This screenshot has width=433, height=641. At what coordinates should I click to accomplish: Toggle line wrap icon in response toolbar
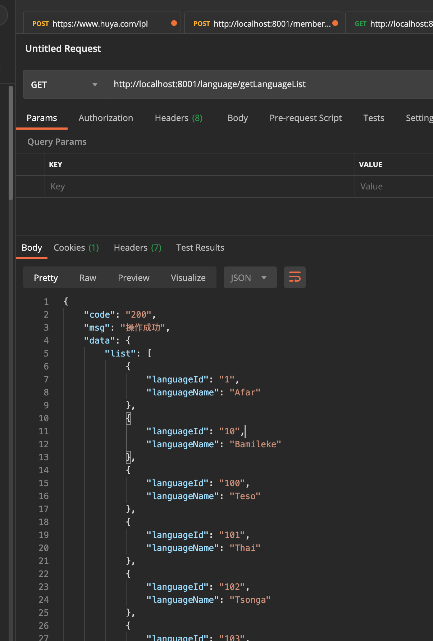coord(295,277)
